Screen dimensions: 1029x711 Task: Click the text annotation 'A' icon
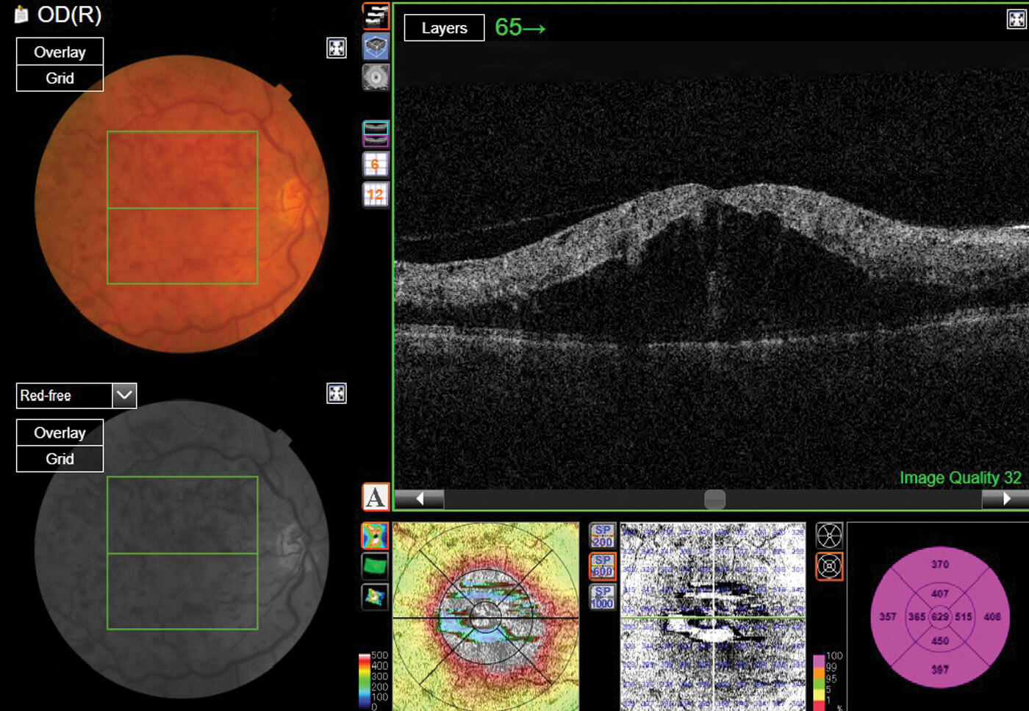pos(376,497)
